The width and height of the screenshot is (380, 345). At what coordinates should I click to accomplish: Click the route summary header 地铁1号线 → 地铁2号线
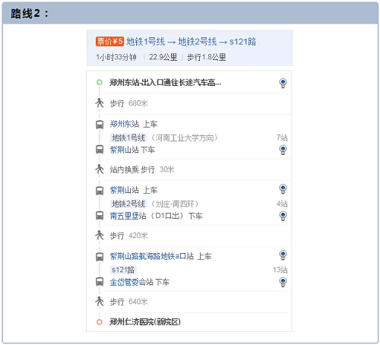pyautogui.click(x=191, y=42)
